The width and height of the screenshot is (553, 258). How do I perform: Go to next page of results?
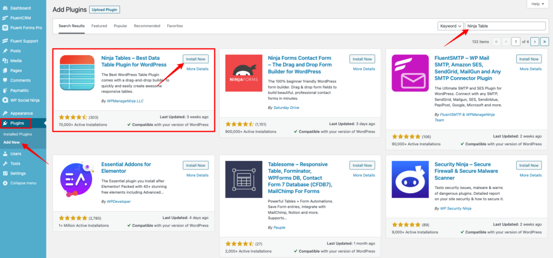(x=534, y=41)
